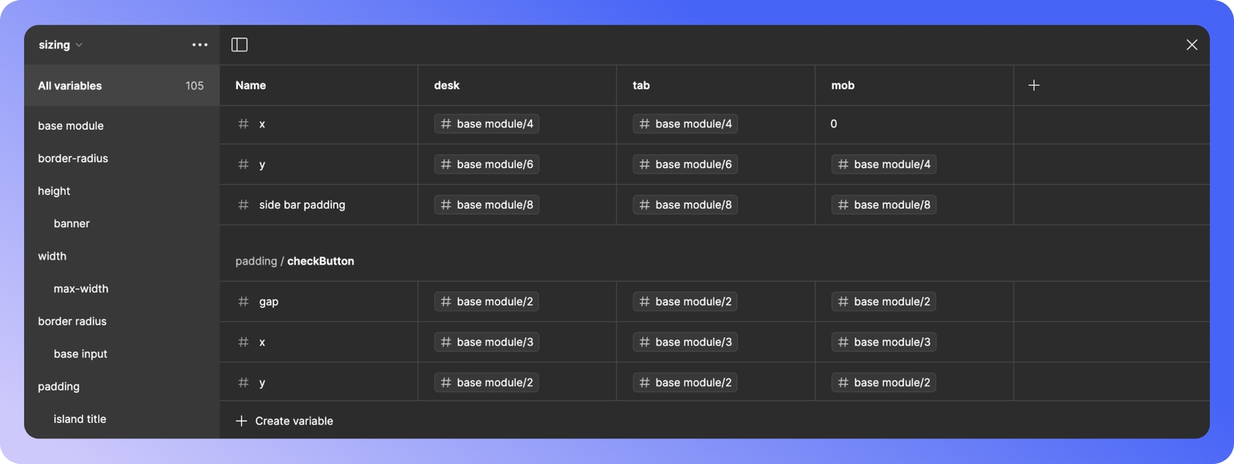Add a new mode column with plus icon
Image resolution: width=1234 pixels, height=464 pixels.
pos(1034,85)
